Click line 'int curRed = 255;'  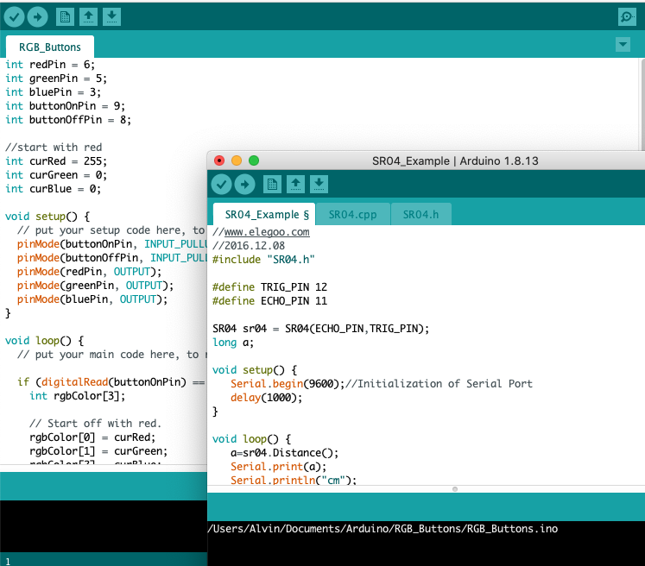tap(56, 161)
